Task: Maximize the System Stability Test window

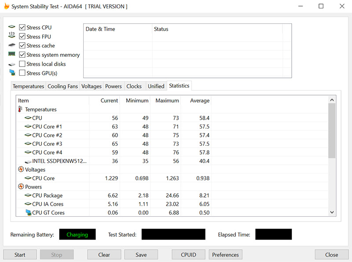Action: 321,6
